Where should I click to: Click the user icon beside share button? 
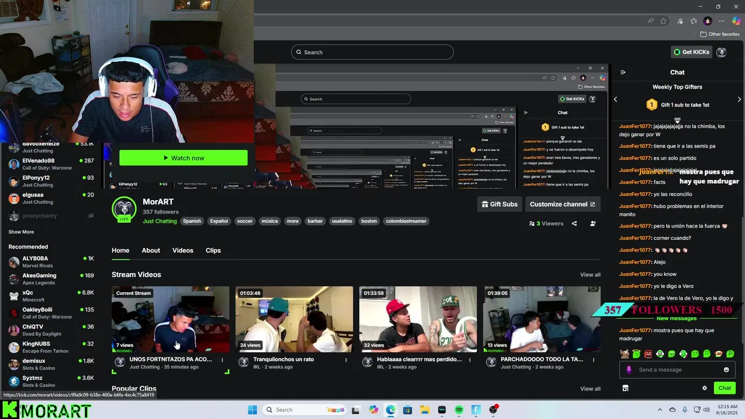[593, 223]
